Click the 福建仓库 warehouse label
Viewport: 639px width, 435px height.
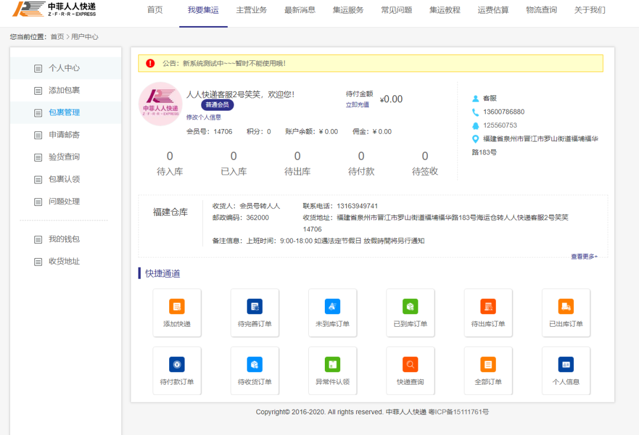[x=170, y=212]
